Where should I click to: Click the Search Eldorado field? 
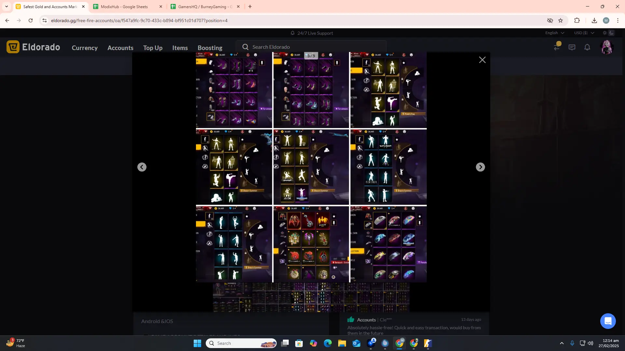click(x=311, y=47)
